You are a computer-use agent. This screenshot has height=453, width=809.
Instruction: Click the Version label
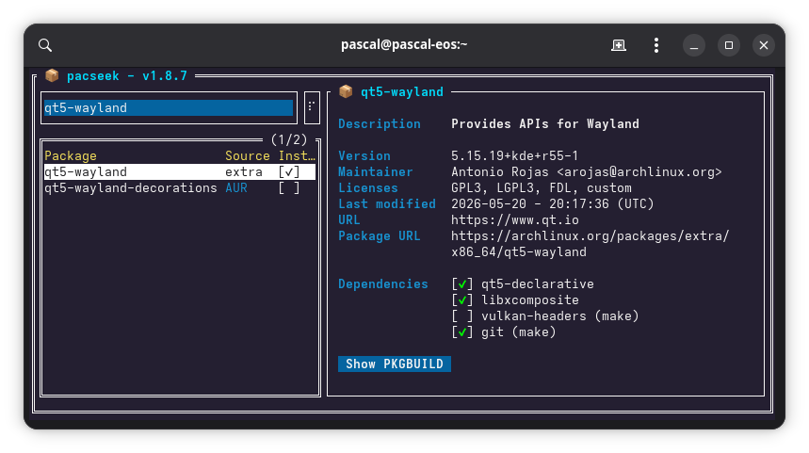pos(364,155)
